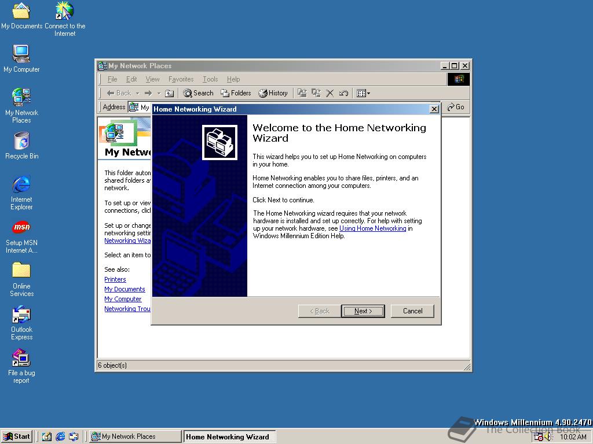
Task: Select My Computer desktop icon
Action: [21, 58]
